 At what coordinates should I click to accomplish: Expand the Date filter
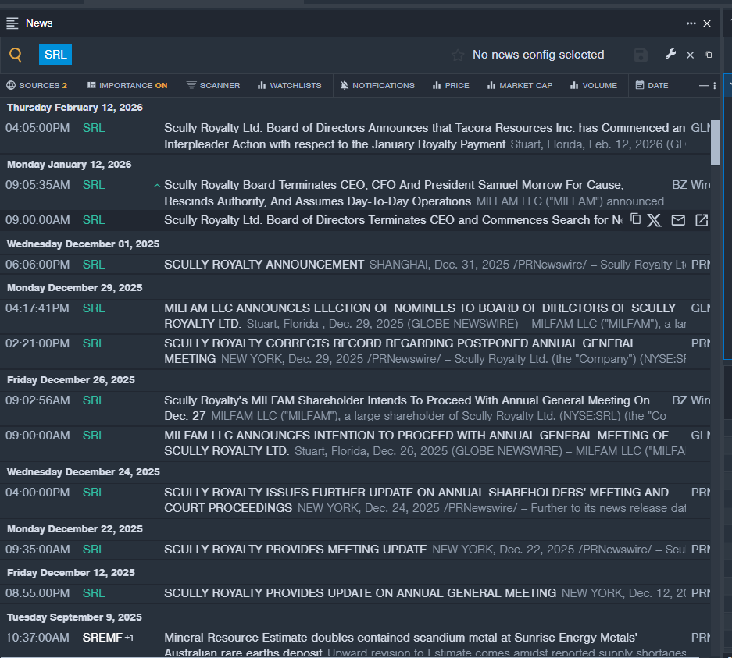click(x=652, y=85)
